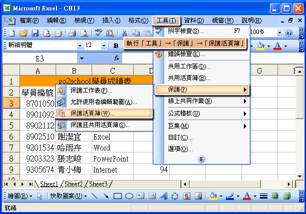Open the 資料(D) menu
This screenshot has height=214, width=306.
[x=194, y=20]
